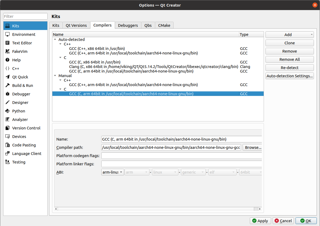This screenshot has width=320, height=226.
Task: Click the Help question-mark icon
Action: [x=7, y=60]
